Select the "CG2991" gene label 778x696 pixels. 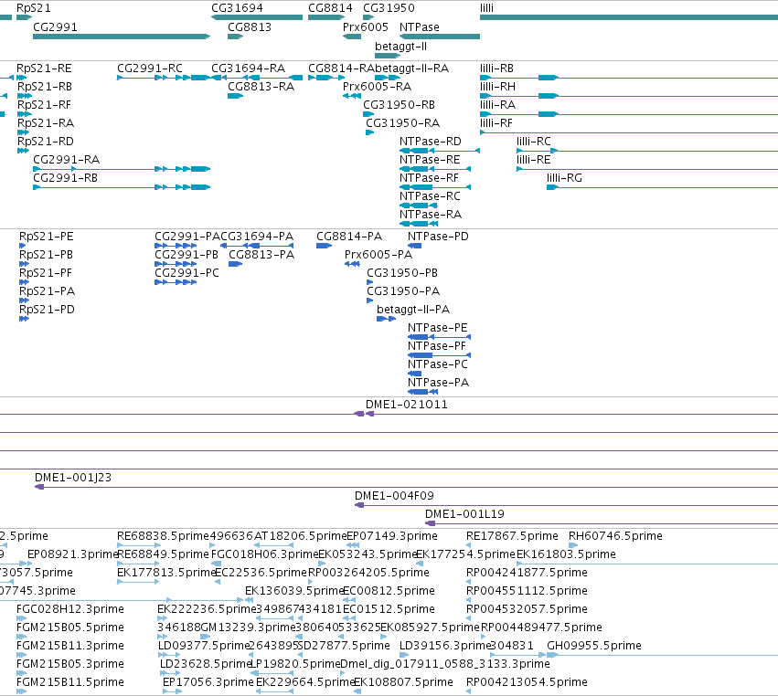click(55, 27)
